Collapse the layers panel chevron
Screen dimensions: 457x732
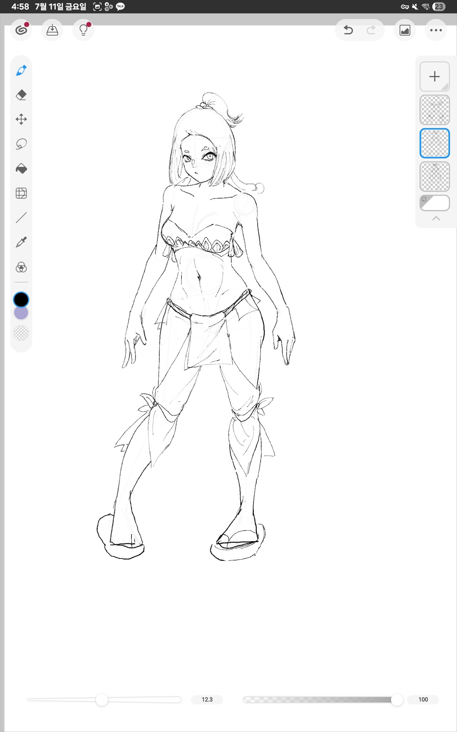[x=436, y=218]
